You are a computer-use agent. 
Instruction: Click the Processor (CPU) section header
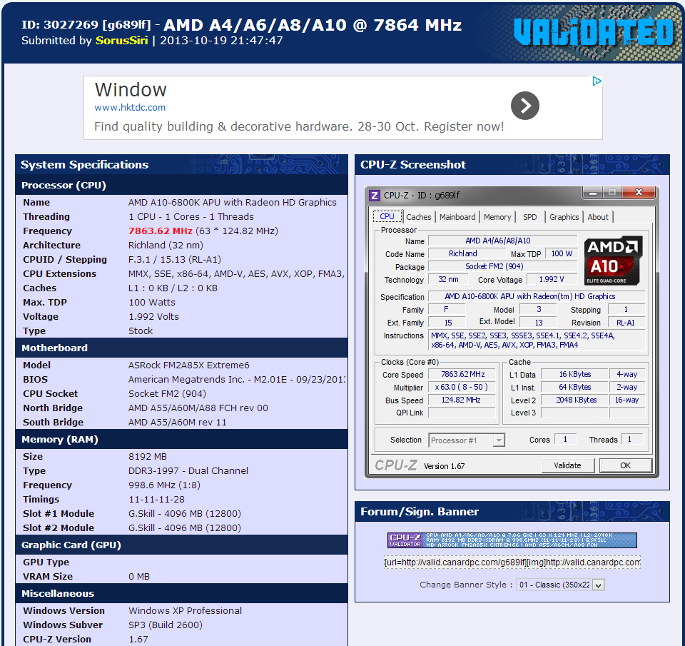tap(182, 185)
